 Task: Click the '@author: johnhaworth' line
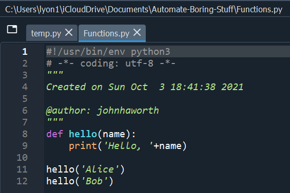[x=103, y=111]
